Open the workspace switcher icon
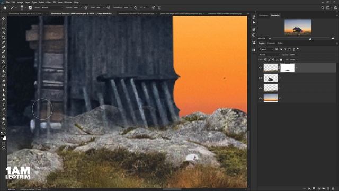The height and width of the screenshot is (191, 339). pyautogui.click(x=328, y=7)
